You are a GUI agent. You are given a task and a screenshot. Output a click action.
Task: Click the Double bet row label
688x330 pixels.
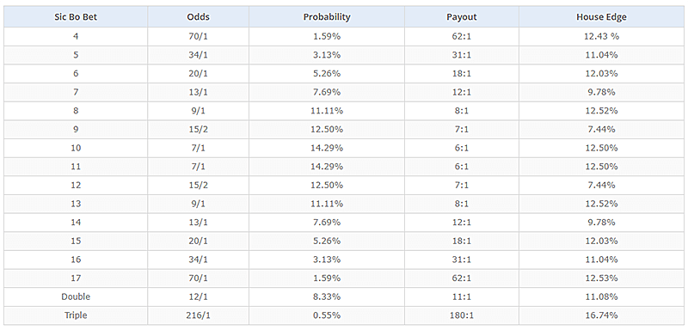tap(76, 296)
